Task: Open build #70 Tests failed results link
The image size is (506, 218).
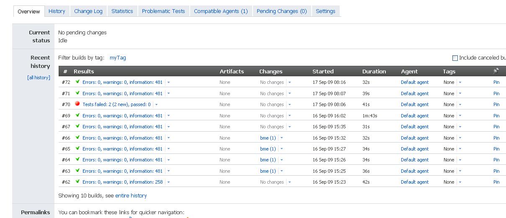Action: (x=117, y=104)
